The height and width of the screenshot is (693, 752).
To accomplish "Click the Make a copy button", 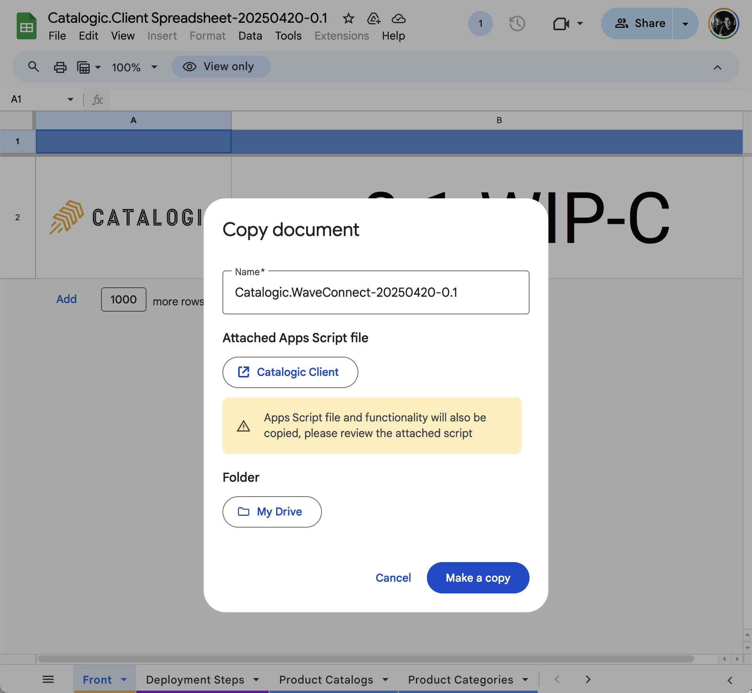I will tap(477, 578).
